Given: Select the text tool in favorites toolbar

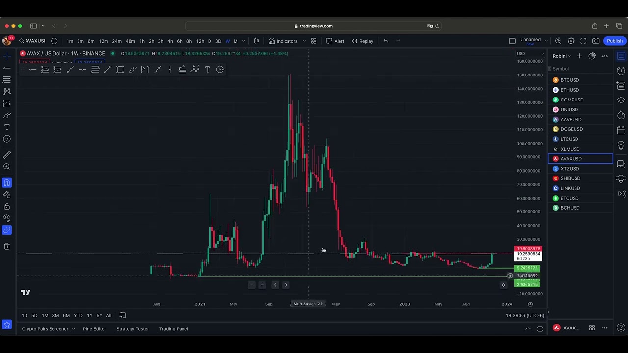Looking at the screenshot, I should pyautogui.click(x=208, y=70).
